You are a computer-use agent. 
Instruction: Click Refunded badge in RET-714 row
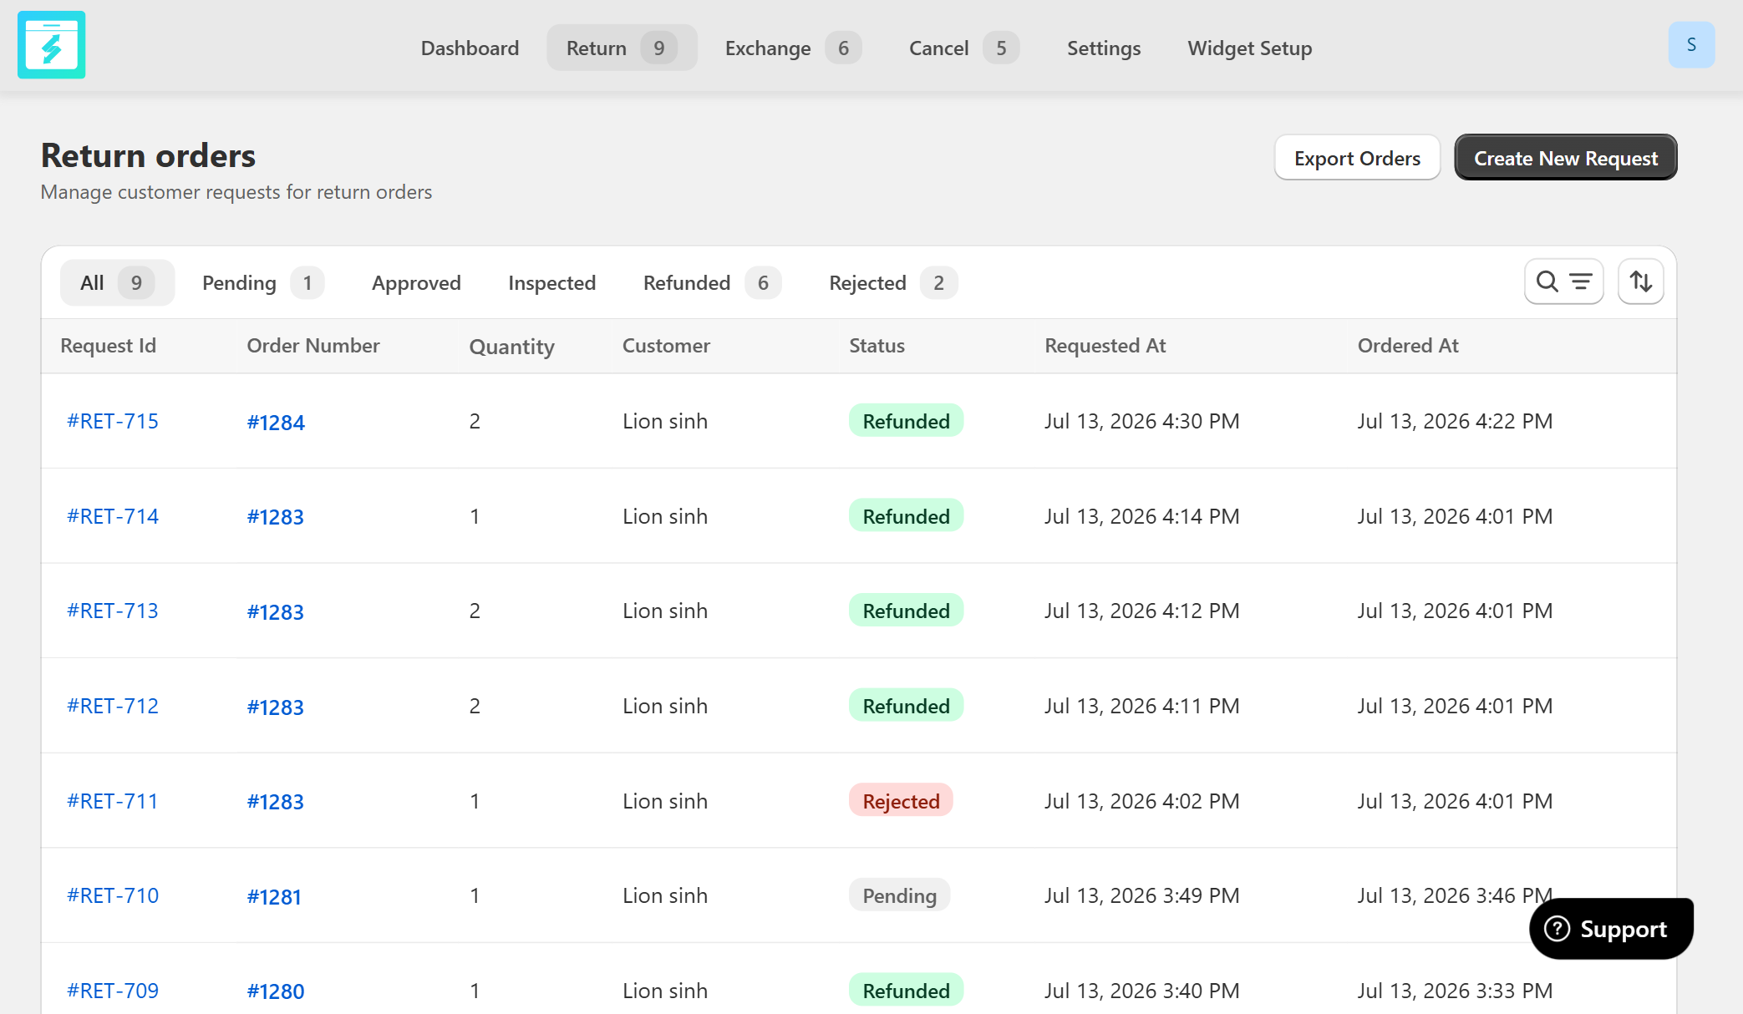click(x=906, y=516)
